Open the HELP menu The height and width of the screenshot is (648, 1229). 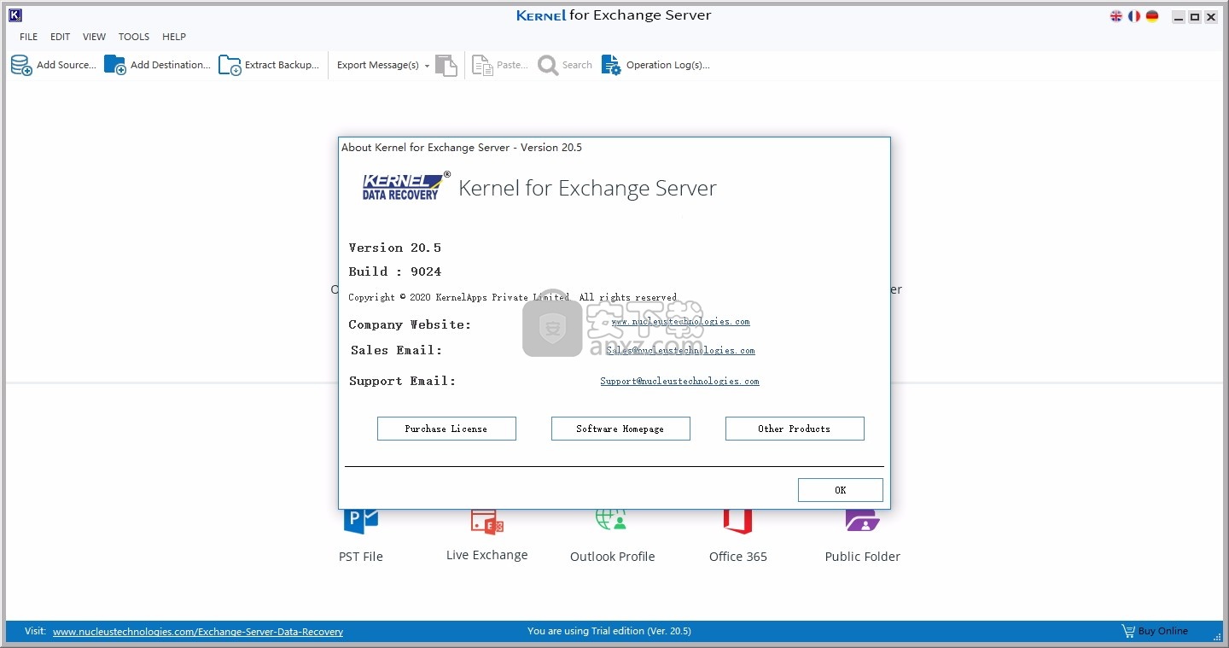[174, 37]
